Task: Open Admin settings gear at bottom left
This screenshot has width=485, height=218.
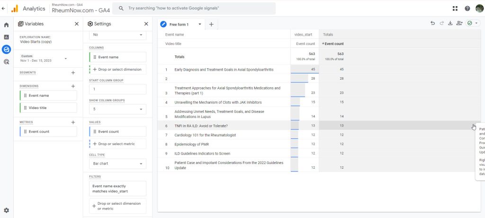Action: pyautogui.click(x=7, y=210)
